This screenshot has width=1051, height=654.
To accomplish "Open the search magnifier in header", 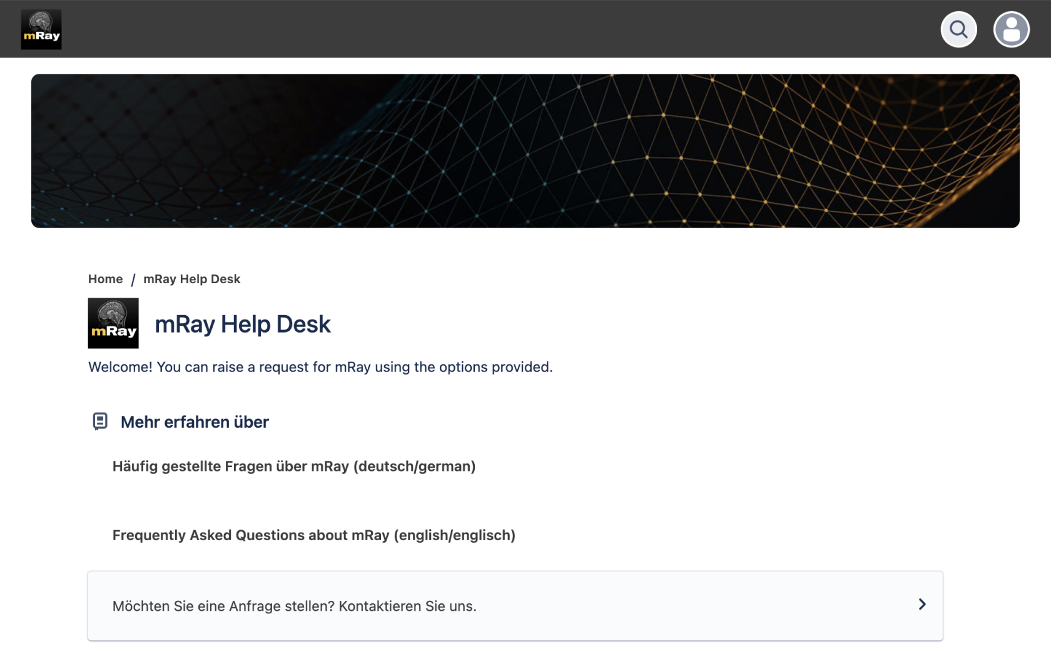I will (958, 29).
